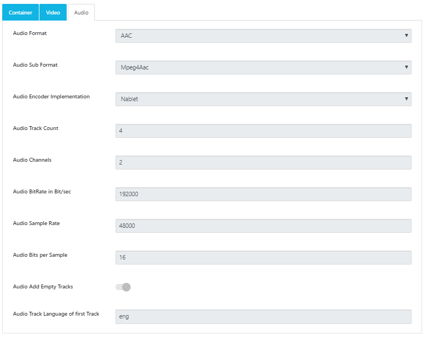Click the Audio Track Count field
426x339 pixels.
(263, 131)
